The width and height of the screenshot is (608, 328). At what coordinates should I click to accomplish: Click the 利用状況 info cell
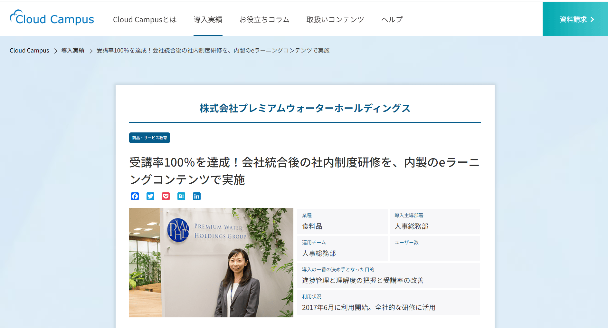(389, 303)
